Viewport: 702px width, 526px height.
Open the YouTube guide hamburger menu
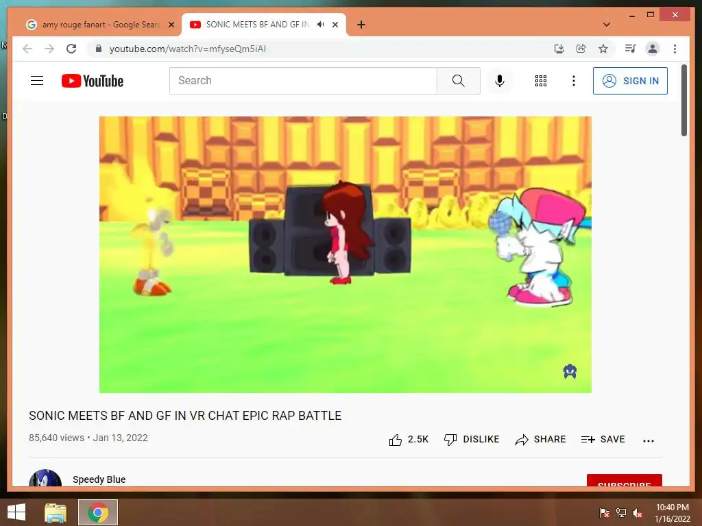(37, 81)
